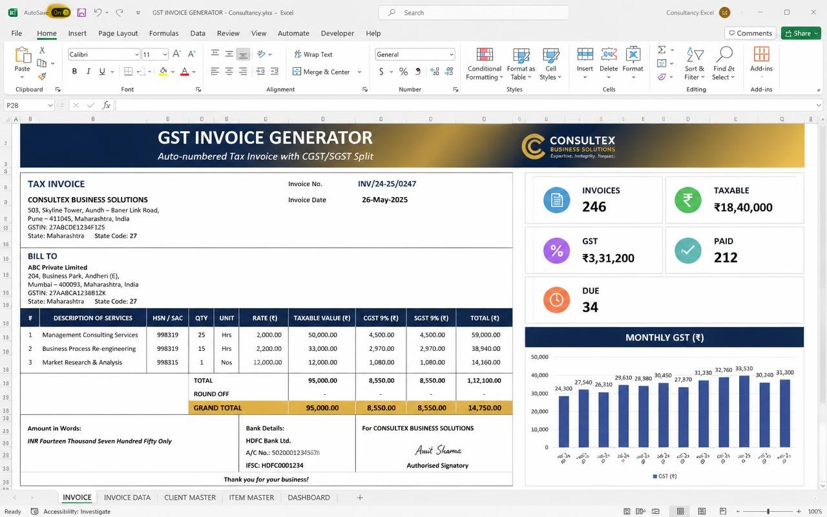Toggle Bold formatting
Screen dimensions: 827x517
pos(74,71)
